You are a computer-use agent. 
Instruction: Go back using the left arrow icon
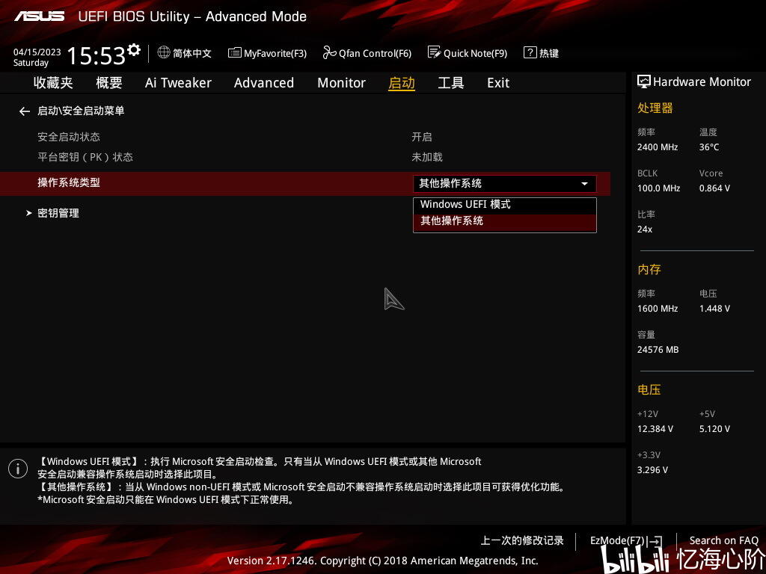coord(25,111)
